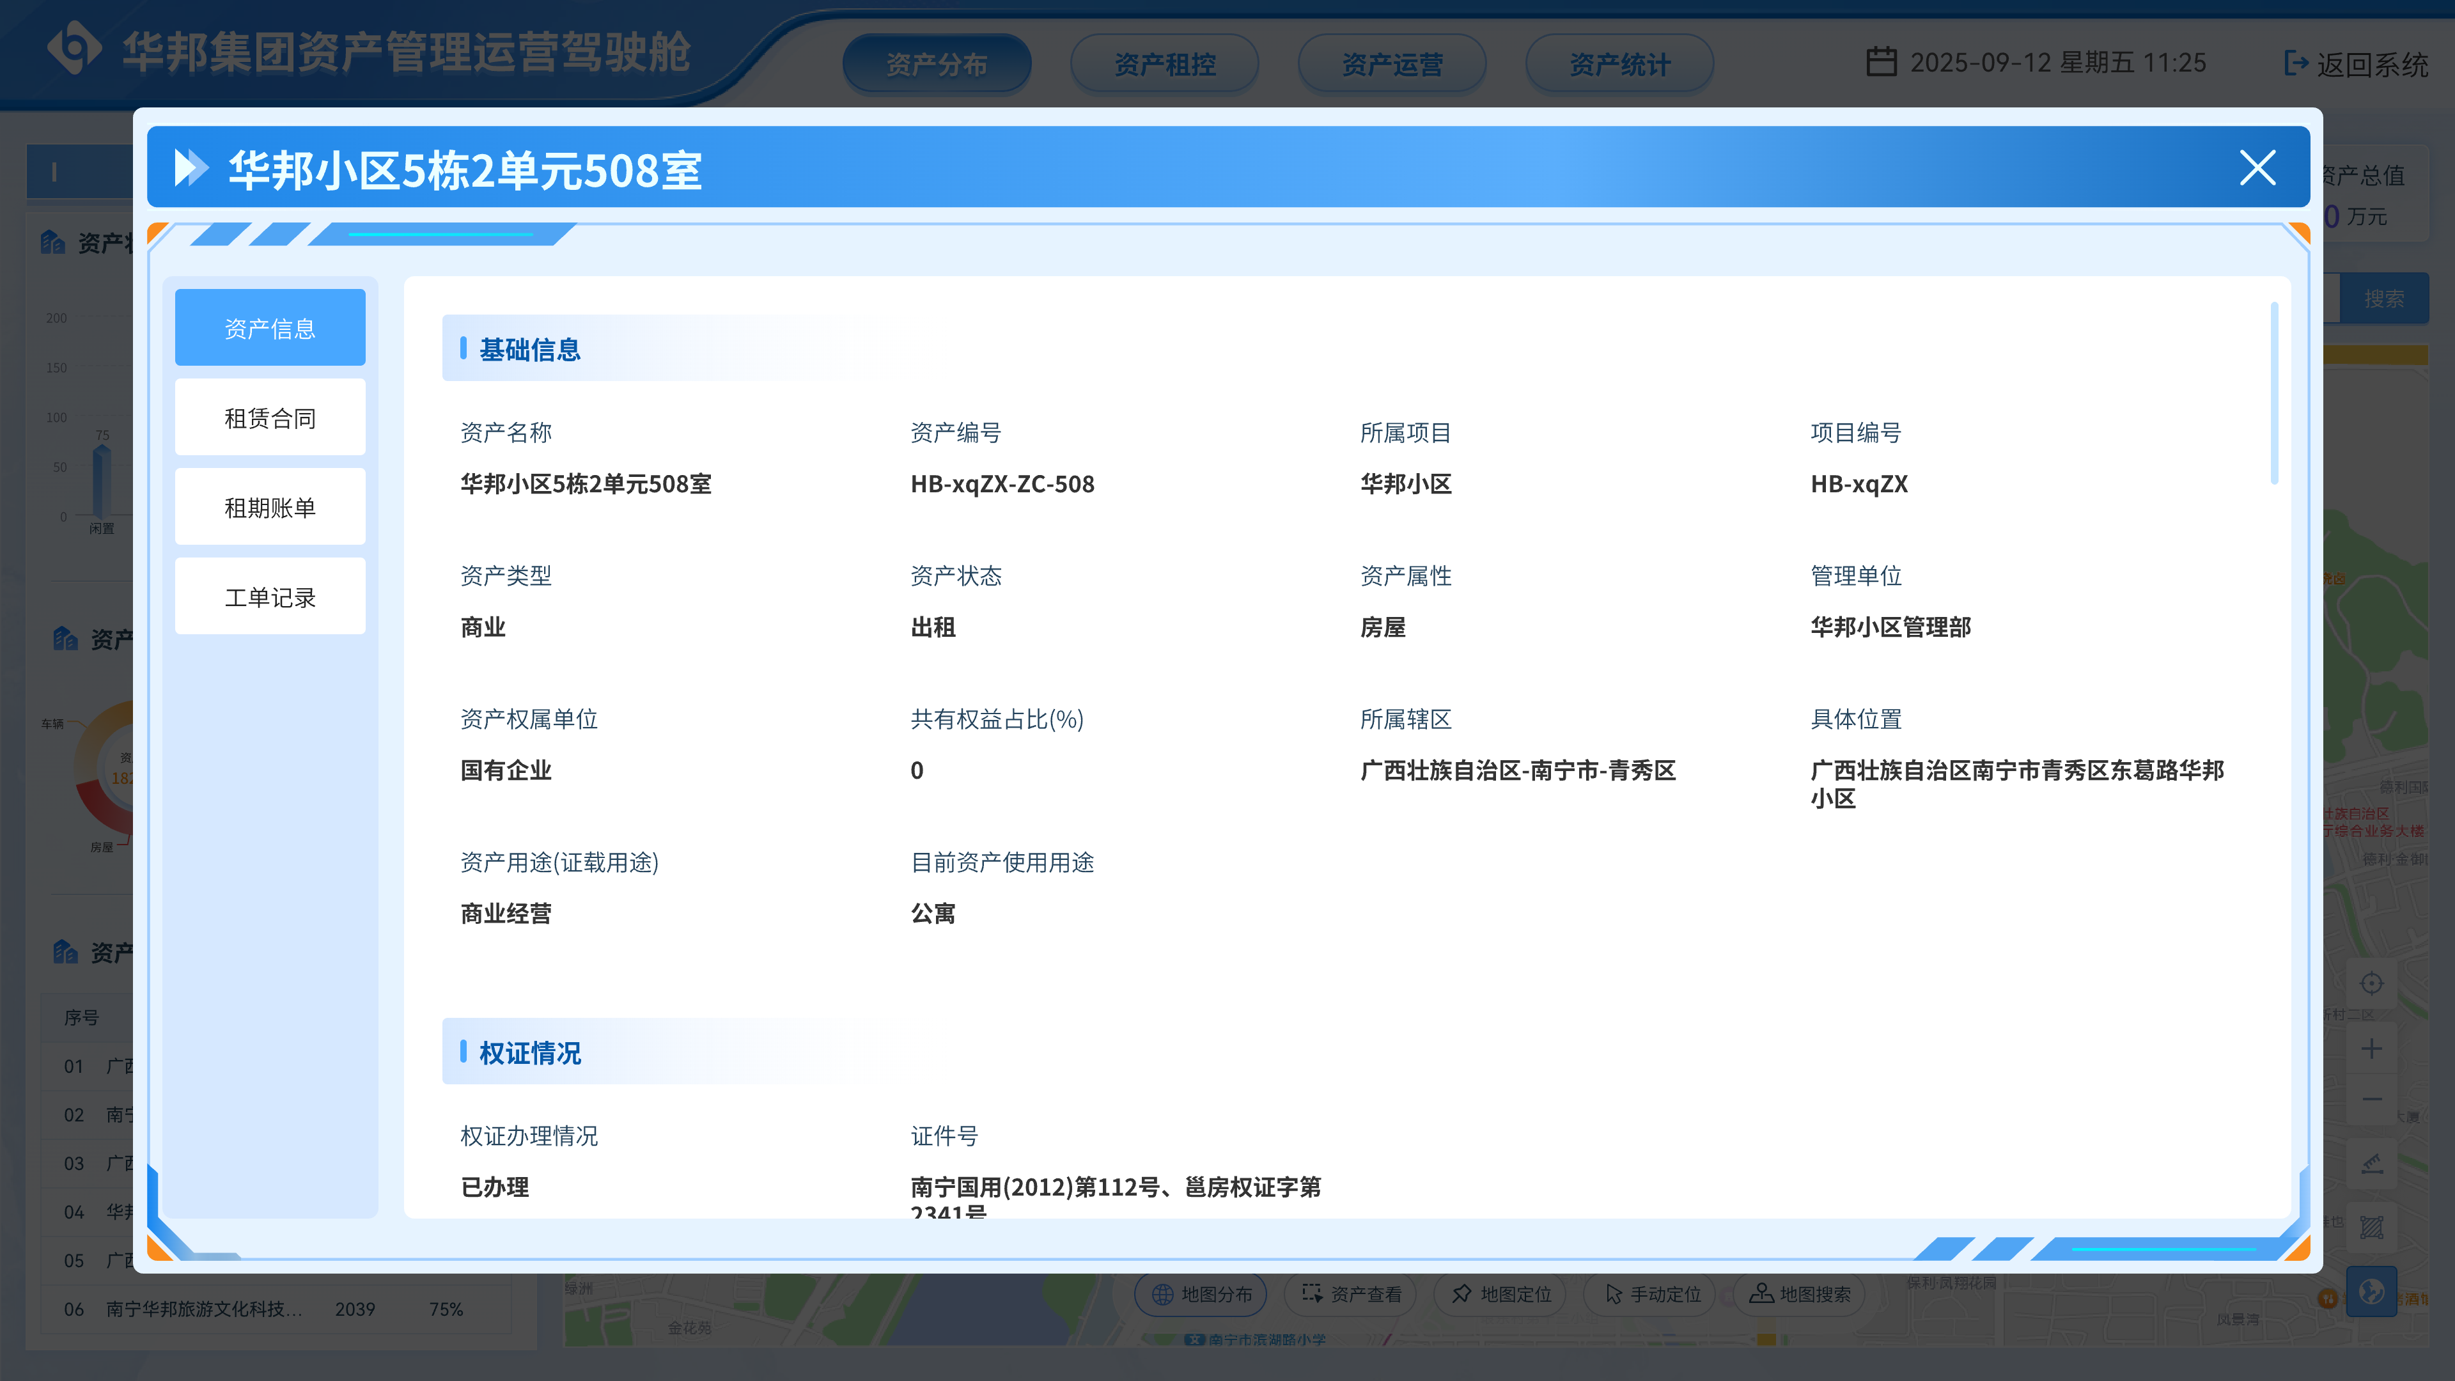Close the 华邦小区5栋2单元508室 dialog
The width and height of the screenshot is (2455, 1381).
2257,168
